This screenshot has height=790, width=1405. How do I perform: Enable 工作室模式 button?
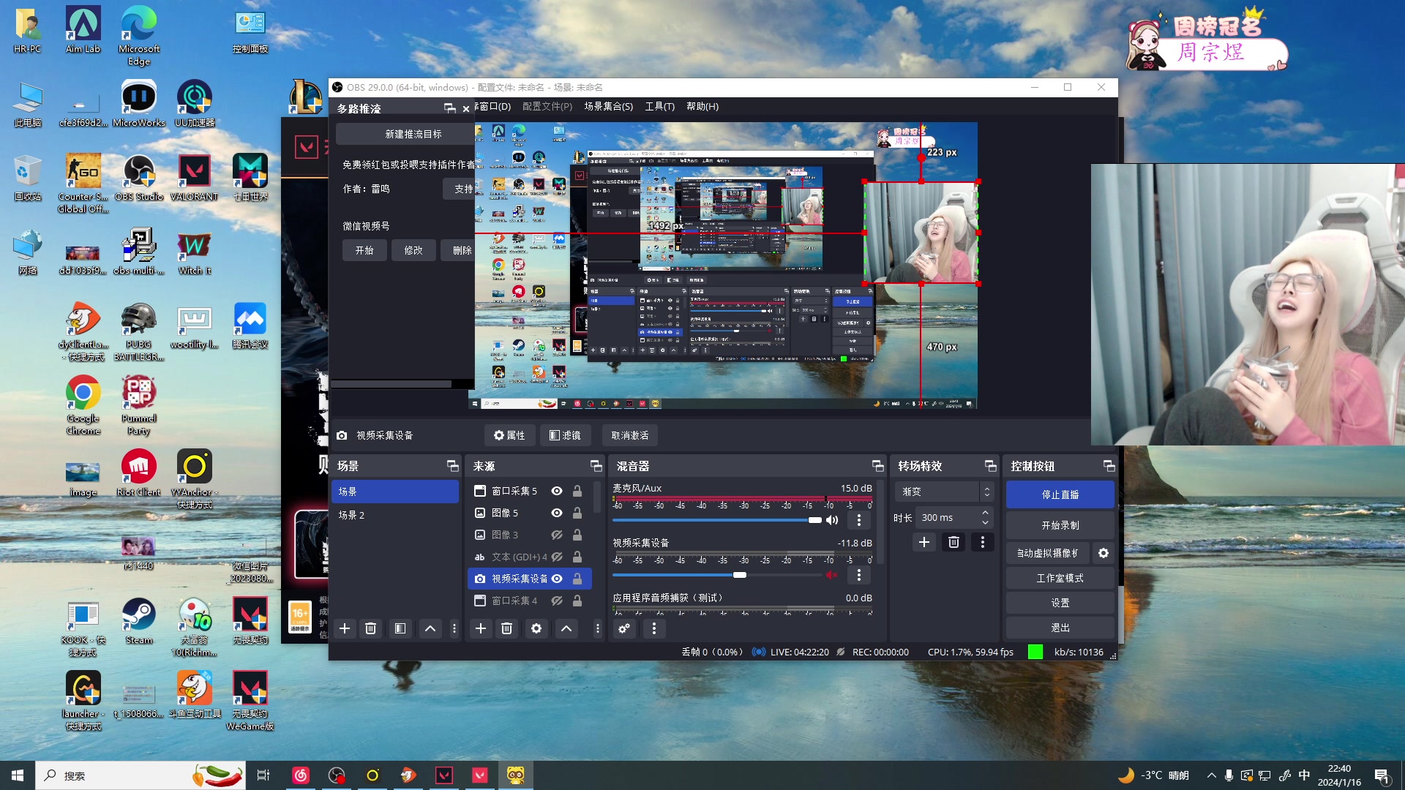coord(1060,578)
